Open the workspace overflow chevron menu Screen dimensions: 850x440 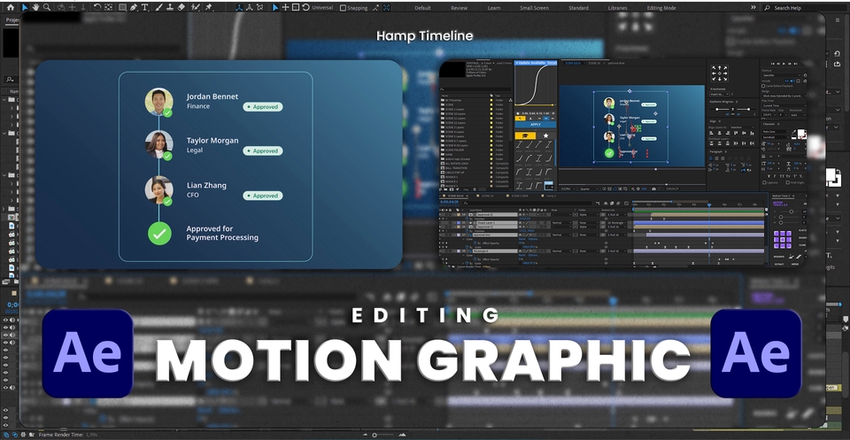tap(753, 8)
